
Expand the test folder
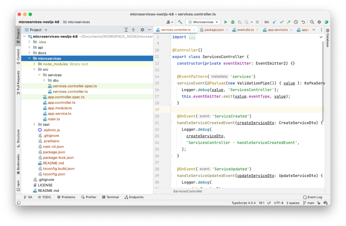tap(34, 124)
